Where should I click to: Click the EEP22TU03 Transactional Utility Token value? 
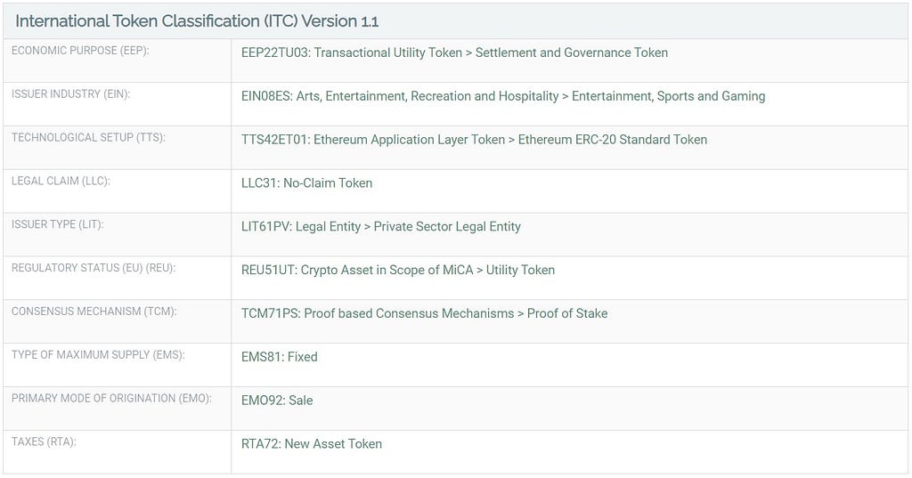pos(454,53)
